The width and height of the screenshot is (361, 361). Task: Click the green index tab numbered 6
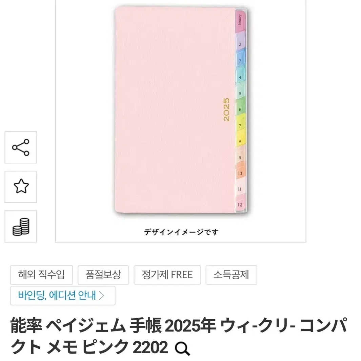point(240,107)
